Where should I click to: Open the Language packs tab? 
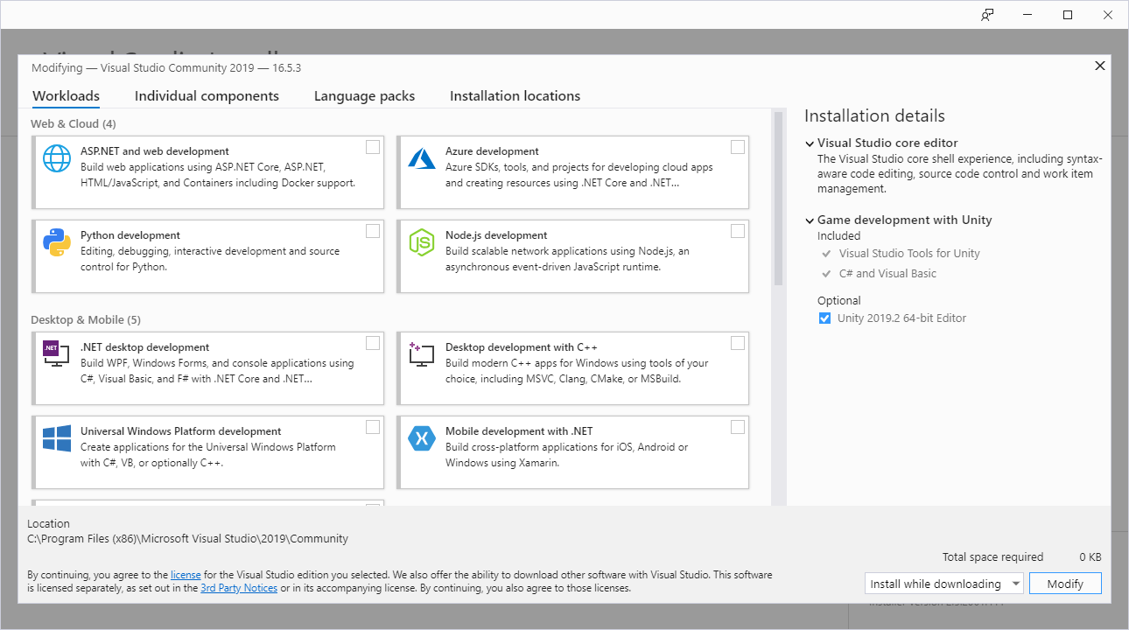pos(364,96)
